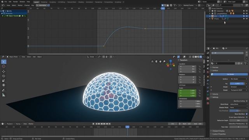Viewport: 249px width, 140px height.
Task: Select the Transform tool
Action: [4, 85]
